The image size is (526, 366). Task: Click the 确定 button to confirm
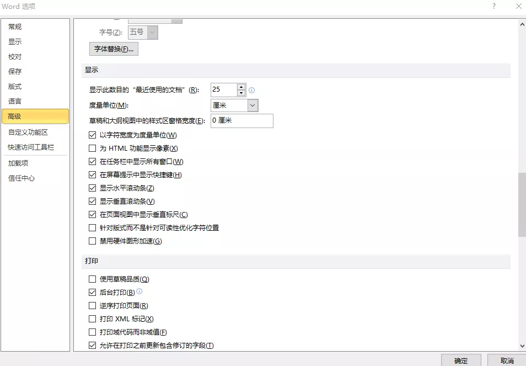(x=461, y=359)
